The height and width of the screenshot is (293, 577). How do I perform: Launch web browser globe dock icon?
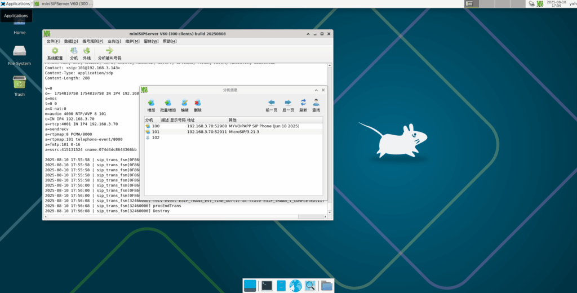click(x=295, y=286)
